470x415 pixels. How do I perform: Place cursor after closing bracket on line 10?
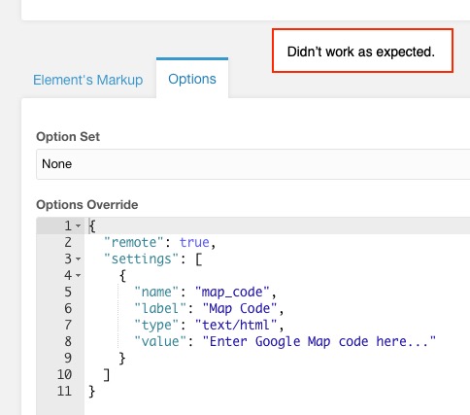[112, 375]
